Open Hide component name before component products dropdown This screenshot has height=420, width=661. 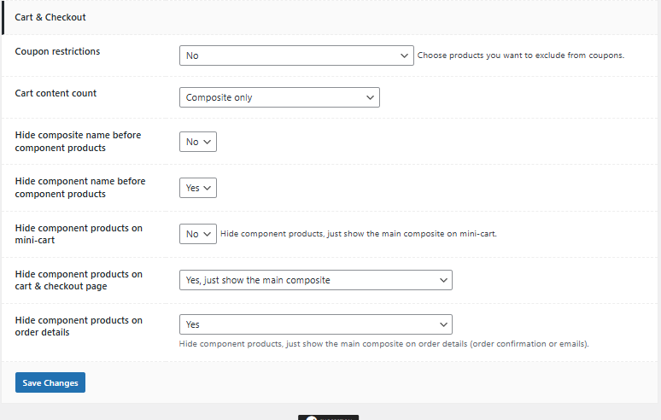198,188
